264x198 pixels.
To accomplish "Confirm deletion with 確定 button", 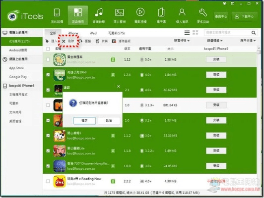I will (x=84, y=121).
